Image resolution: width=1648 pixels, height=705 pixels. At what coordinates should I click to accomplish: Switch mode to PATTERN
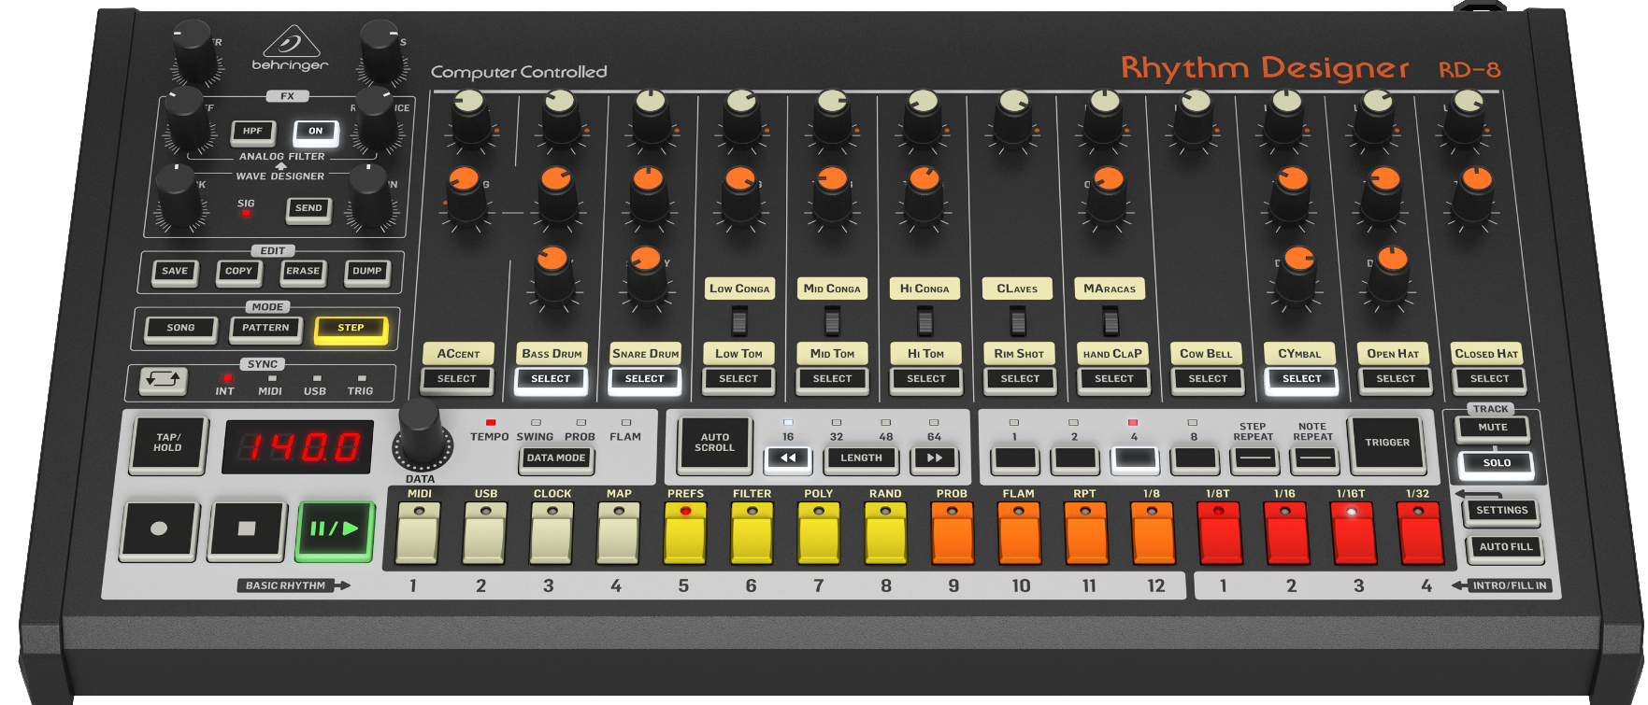[265, 329]
